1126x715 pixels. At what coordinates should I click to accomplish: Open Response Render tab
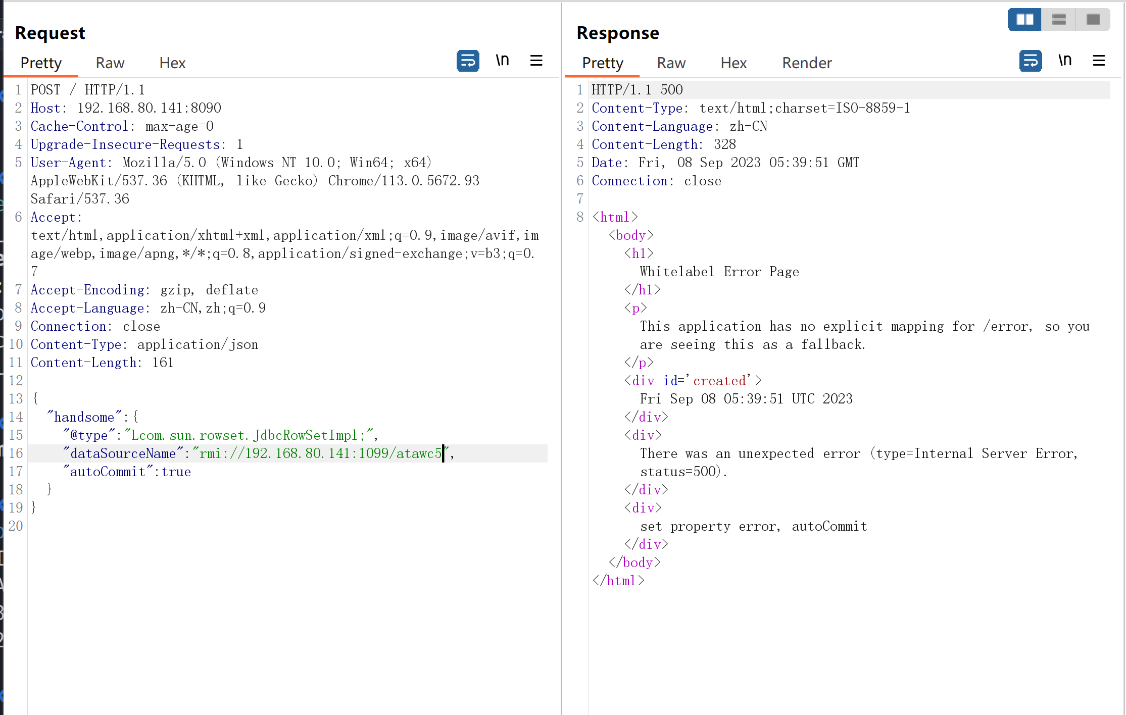click(x=807, y=63)
